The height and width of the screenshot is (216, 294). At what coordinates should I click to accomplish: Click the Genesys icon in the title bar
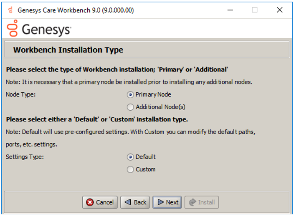10,10
